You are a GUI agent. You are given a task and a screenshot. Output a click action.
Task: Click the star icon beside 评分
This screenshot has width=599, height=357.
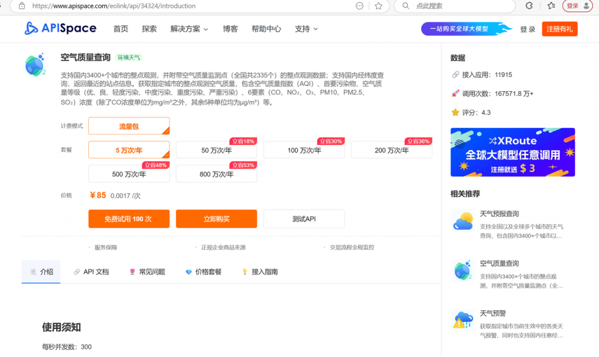pyautogui.click(x=455, y=112)
